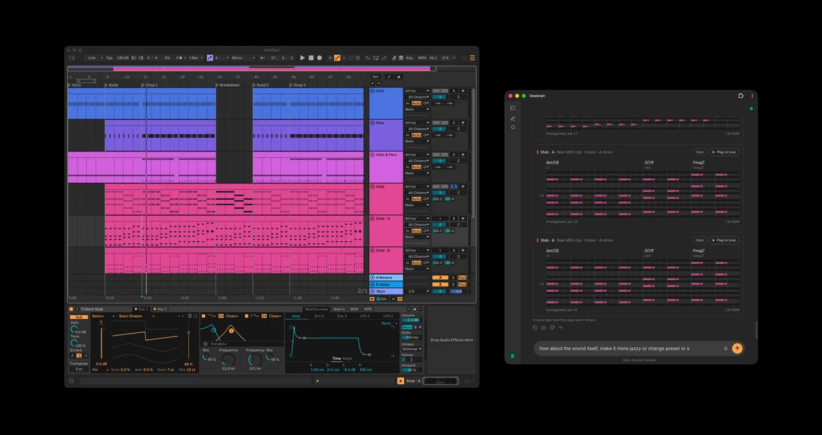The width and height of the screenshot is (822, 435).
Task: Toggle the Sub oscillator button
Action: tap(79, 317)
